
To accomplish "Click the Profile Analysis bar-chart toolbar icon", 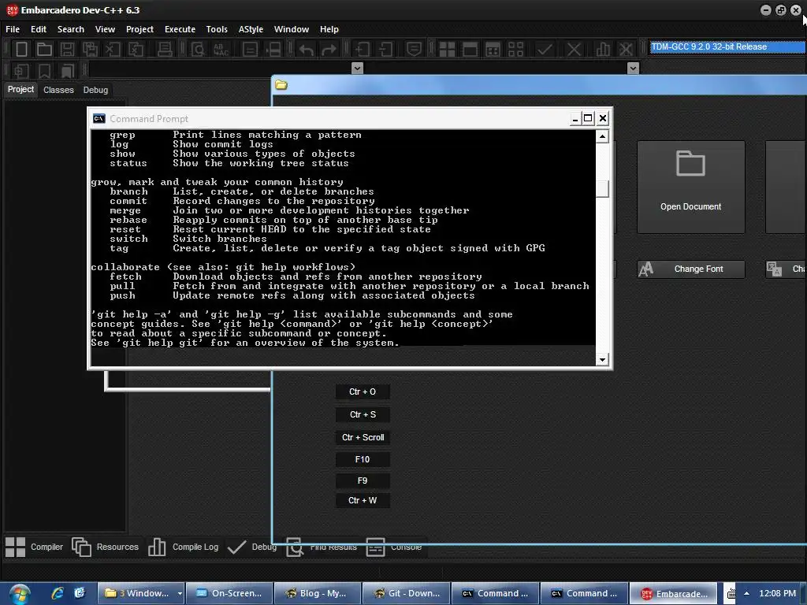I will [x=603, y=50].
